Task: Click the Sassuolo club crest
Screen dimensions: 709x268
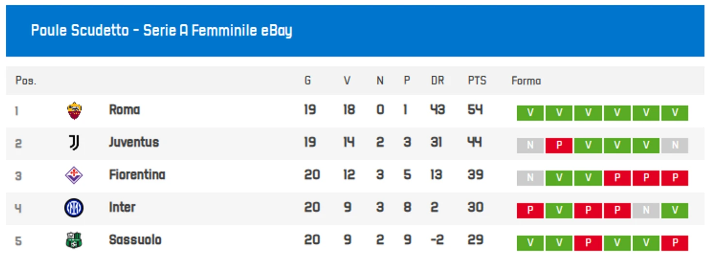Action: coord(74,240)
